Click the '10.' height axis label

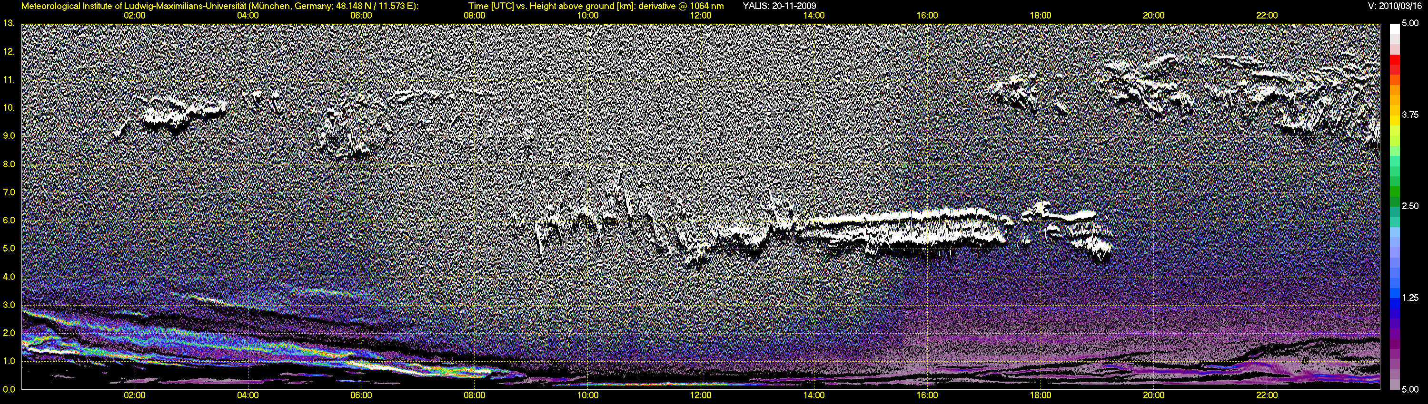(9, 108)
